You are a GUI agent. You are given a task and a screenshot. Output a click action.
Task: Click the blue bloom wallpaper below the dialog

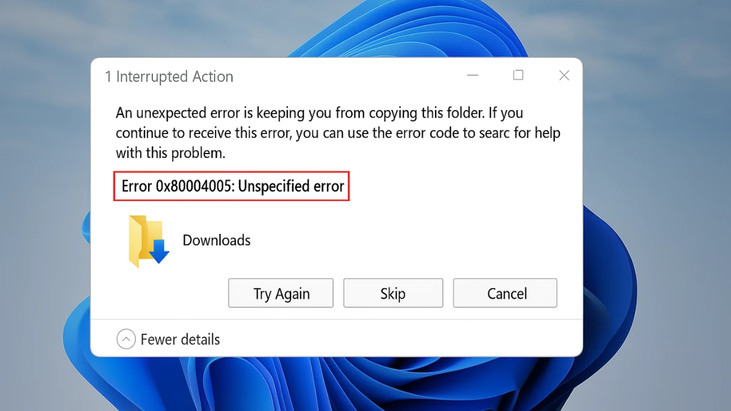coord(365,384)
